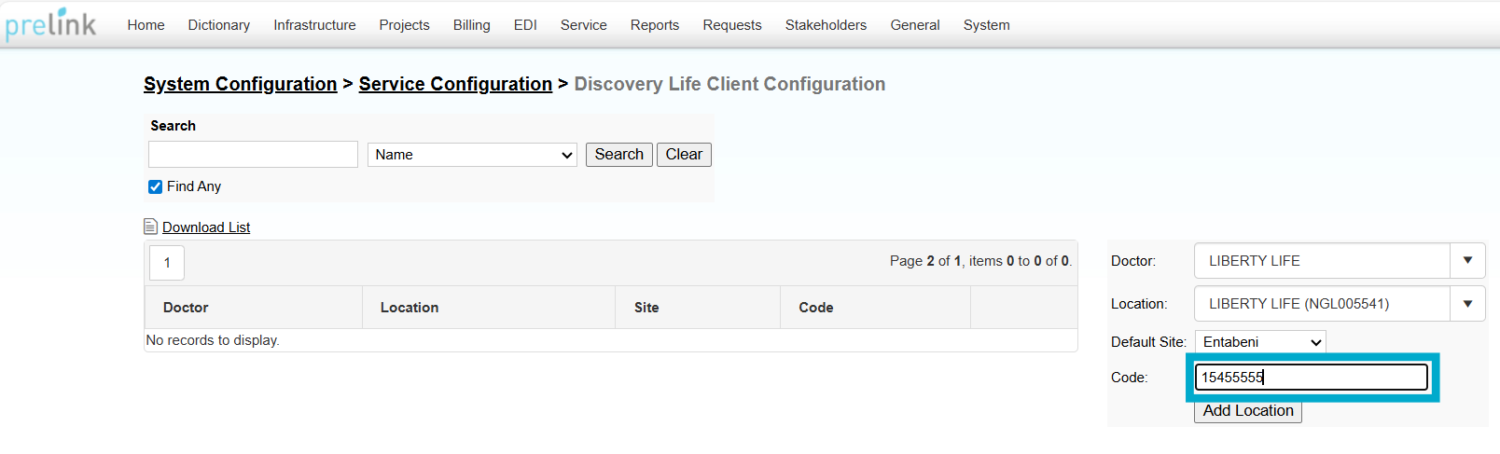
Task: Open the Stakeholders menu
Action: (826, 25)
